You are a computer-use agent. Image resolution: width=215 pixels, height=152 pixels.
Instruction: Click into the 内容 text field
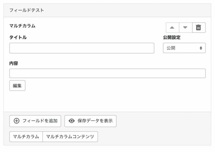coord(107,73)
